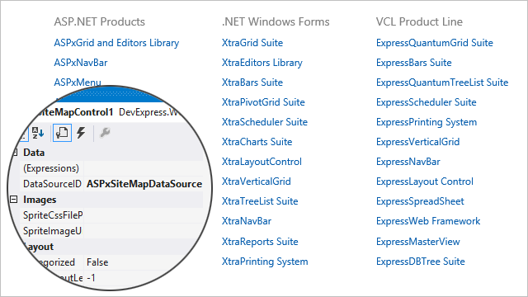Select the DataSourceID value field
The image size is (528, 297).
click(144, 184)
